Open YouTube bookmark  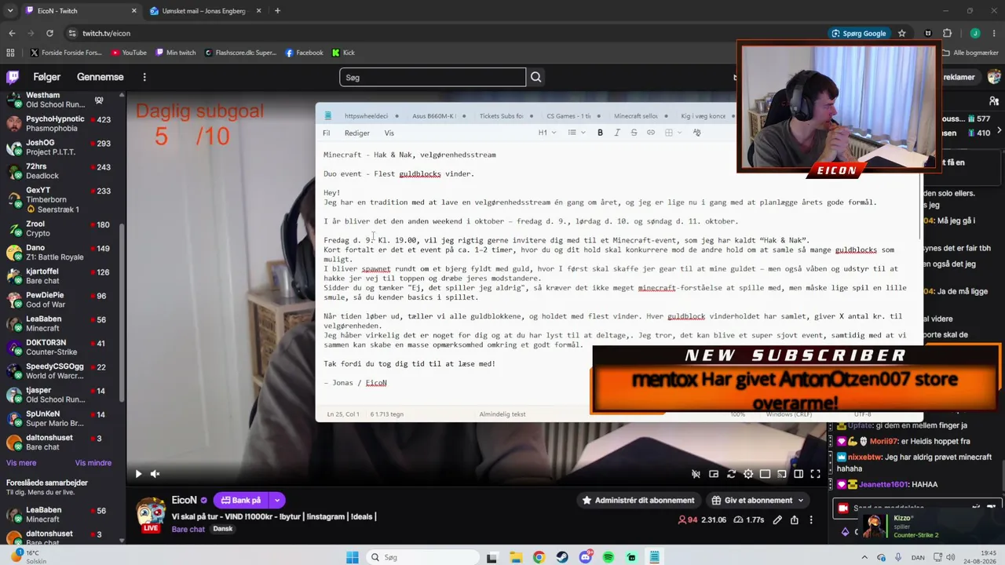pos(129,53)
